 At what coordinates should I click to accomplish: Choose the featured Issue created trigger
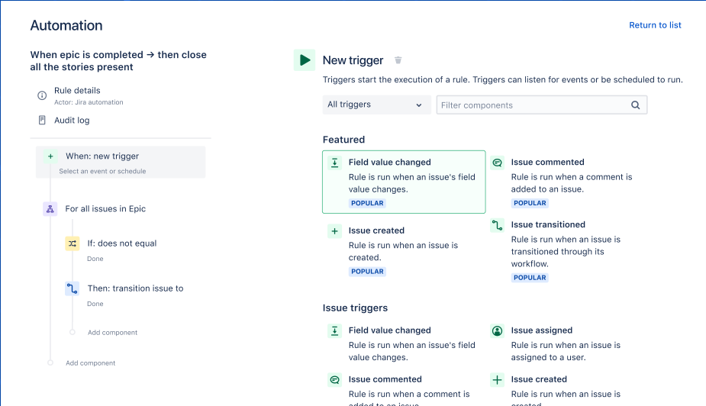pyautogui.click(x=376, y=230)
